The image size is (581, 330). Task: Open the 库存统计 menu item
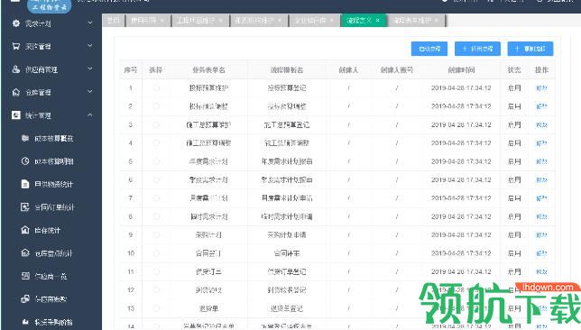pos(47,230)
